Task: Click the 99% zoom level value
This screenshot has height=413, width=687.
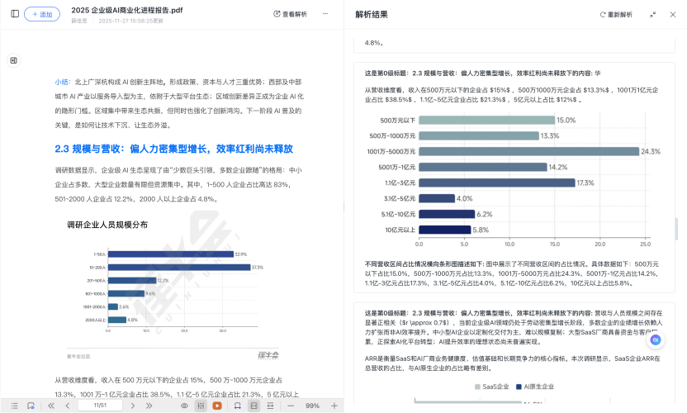Action: point(312,406)
